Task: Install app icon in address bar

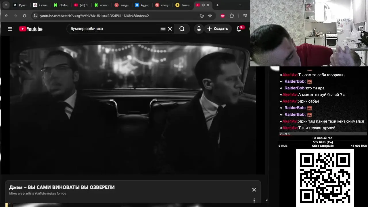Action: click(x=202, y=16)
